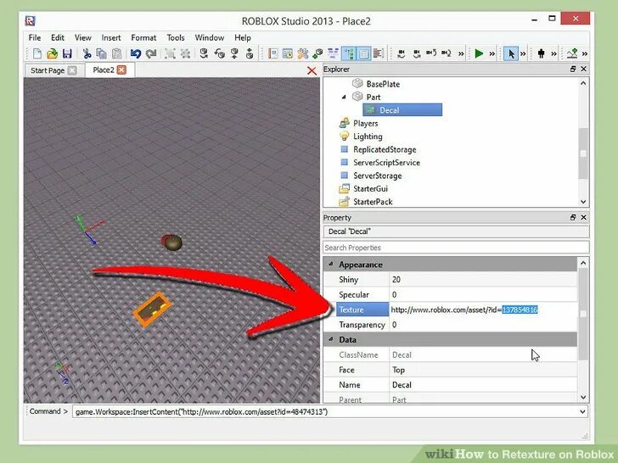
Task: Click the Paste clipboard icon
Action: 116,53
